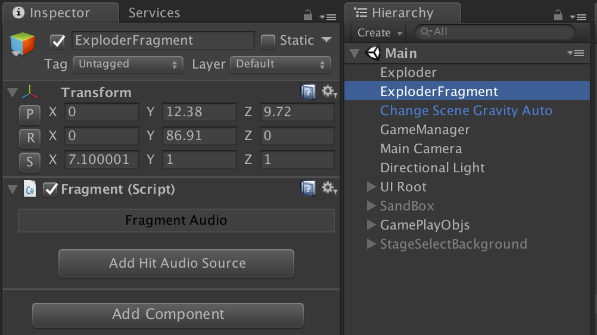Switch to the Services tab
Viewport: 597px width, 335px height.
point(154,13)
